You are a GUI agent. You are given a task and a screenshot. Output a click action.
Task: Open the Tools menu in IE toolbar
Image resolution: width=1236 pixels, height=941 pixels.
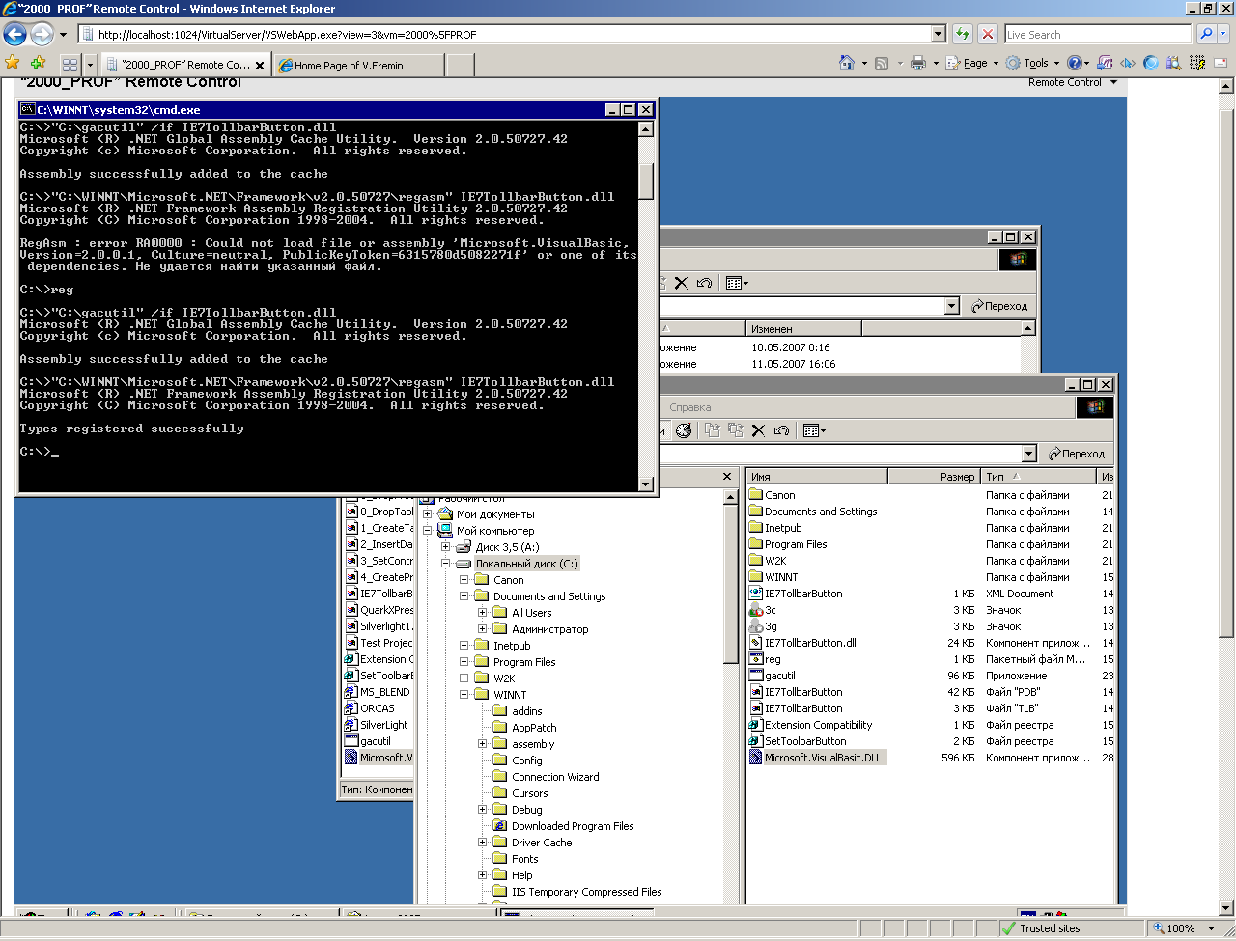tap(1032, 63)
